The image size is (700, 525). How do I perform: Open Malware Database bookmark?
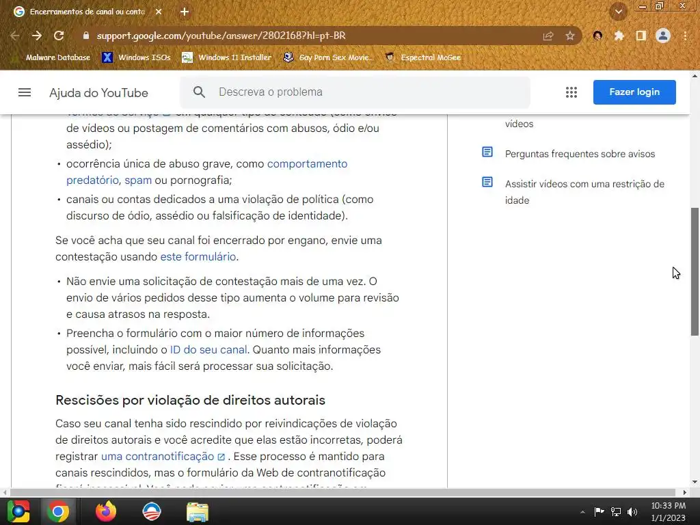53,57
